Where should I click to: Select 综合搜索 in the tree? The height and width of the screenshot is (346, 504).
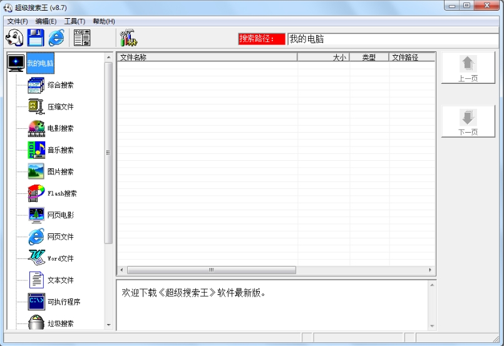click(x=61, y=85)
